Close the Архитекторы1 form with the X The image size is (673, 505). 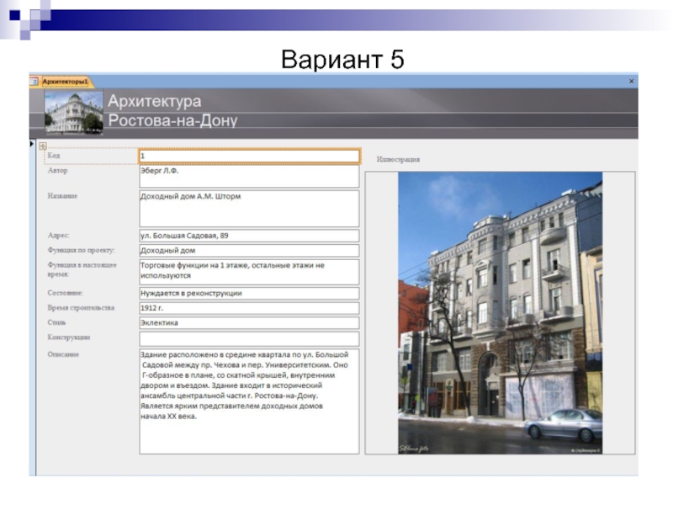[x=632, y=82]
